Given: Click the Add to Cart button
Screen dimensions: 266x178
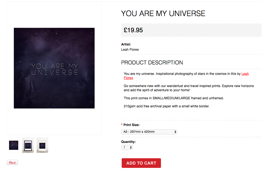Looking at the screenshot, I should 141,163.
